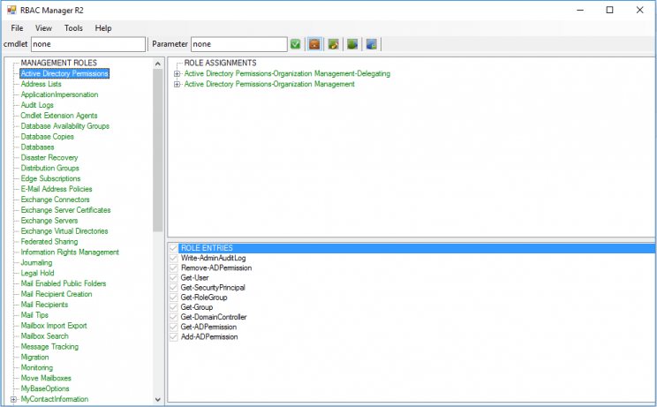Open the Help menu
Viewport: 657px width, 407px height.
(103, 28)
